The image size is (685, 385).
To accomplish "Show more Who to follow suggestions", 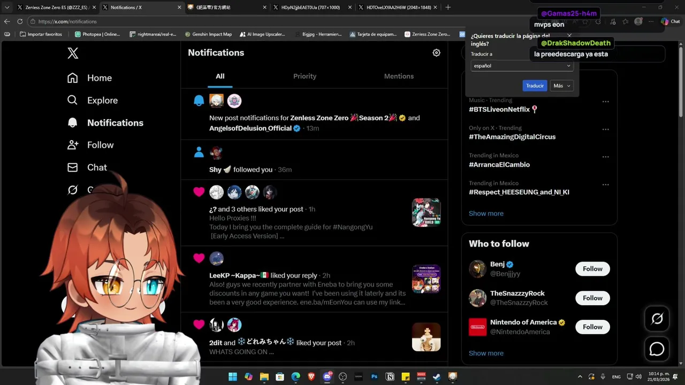I will [486, 353].
